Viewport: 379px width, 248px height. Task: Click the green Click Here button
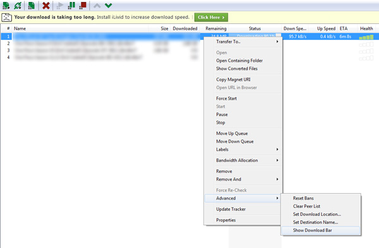(x=211, y=18)
